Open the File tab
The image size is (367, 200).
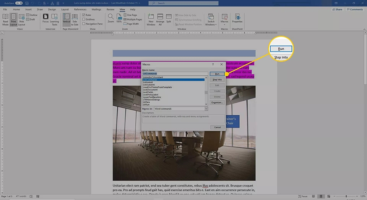(5, 9)
